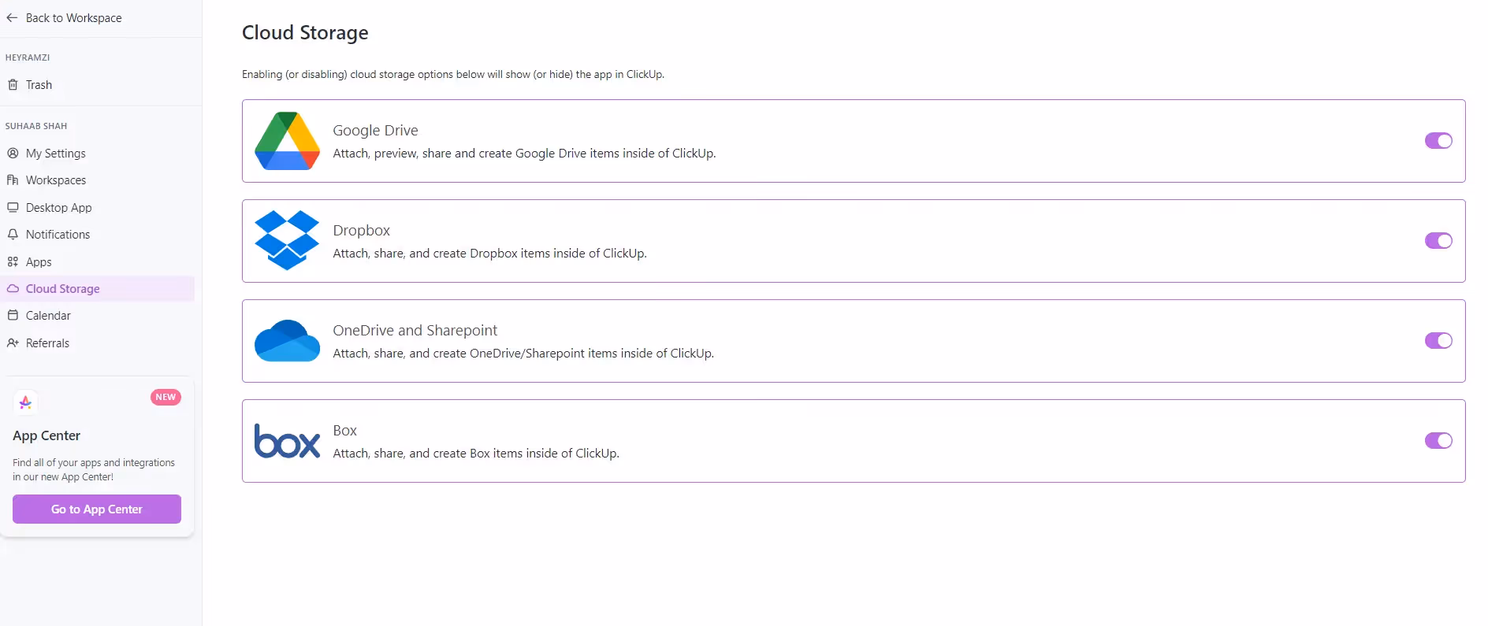Toggle off OneDrive and Sharepoint
This screenshot has height=626, width=1488.
click(1438, 341)
